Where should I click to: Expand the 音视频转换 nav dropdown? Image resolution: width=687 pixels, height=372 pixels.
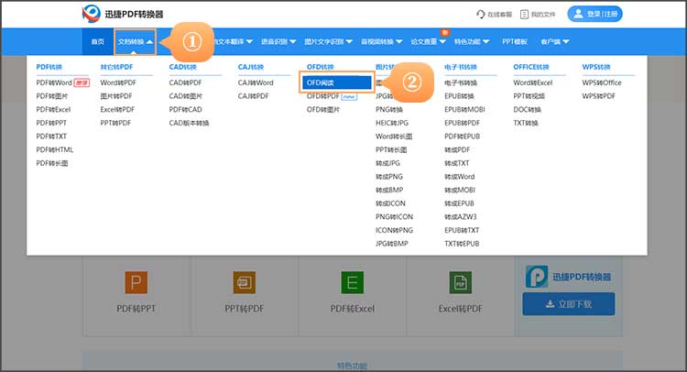point(382,41)
